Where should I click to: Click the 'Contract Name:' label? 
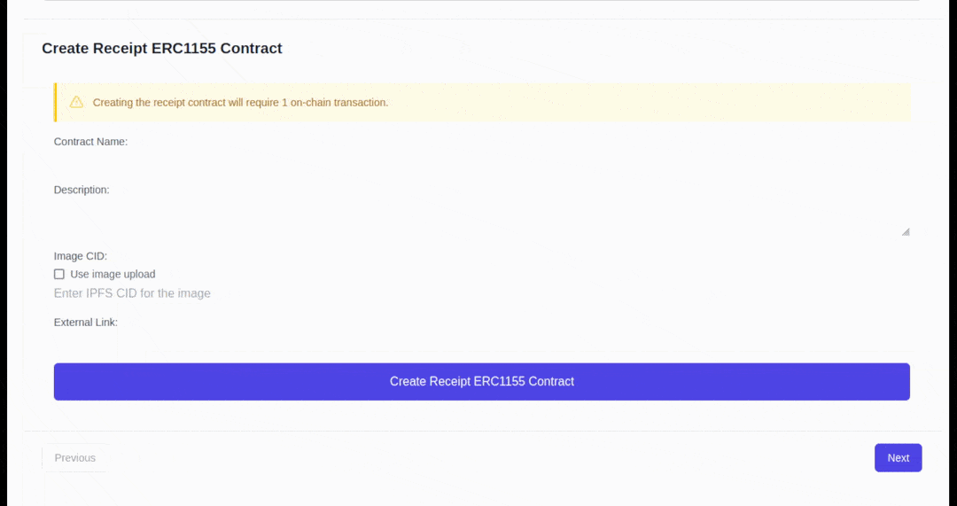click(x=90, y=142)
